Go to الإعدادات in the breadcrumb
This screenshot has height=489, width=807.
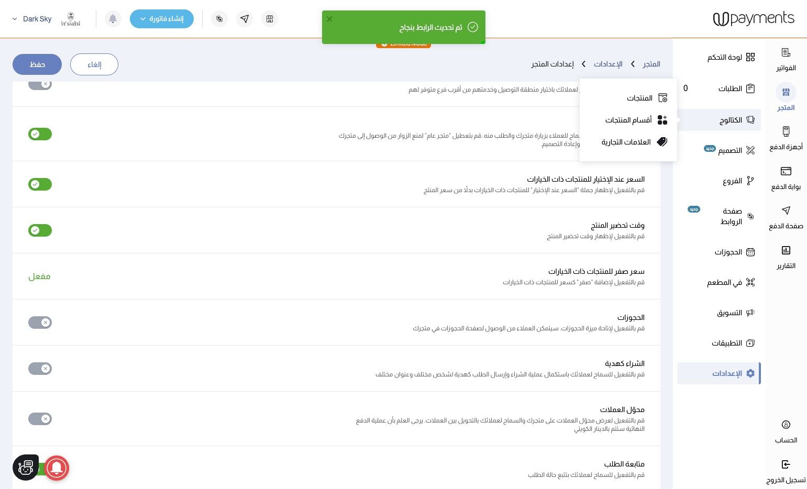tap(608, 64)
